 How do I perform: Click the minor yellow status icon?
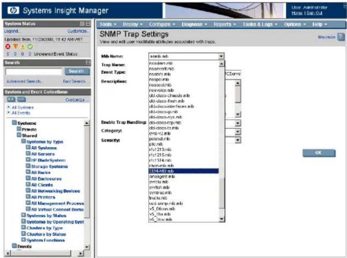23,47
